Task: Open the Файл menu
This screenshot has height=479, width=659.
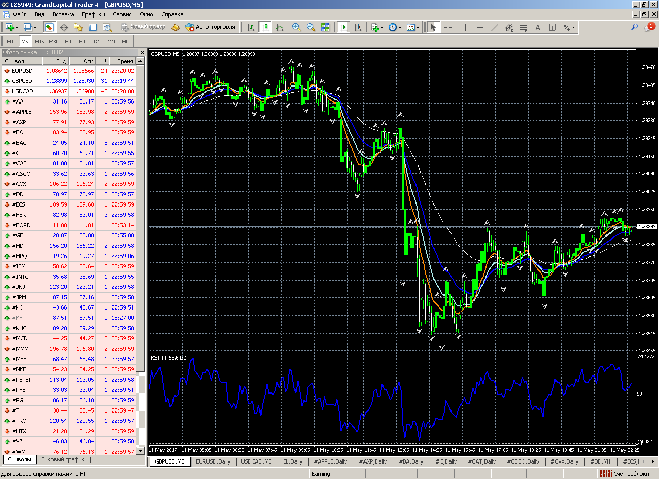Action: click(20, 14)
